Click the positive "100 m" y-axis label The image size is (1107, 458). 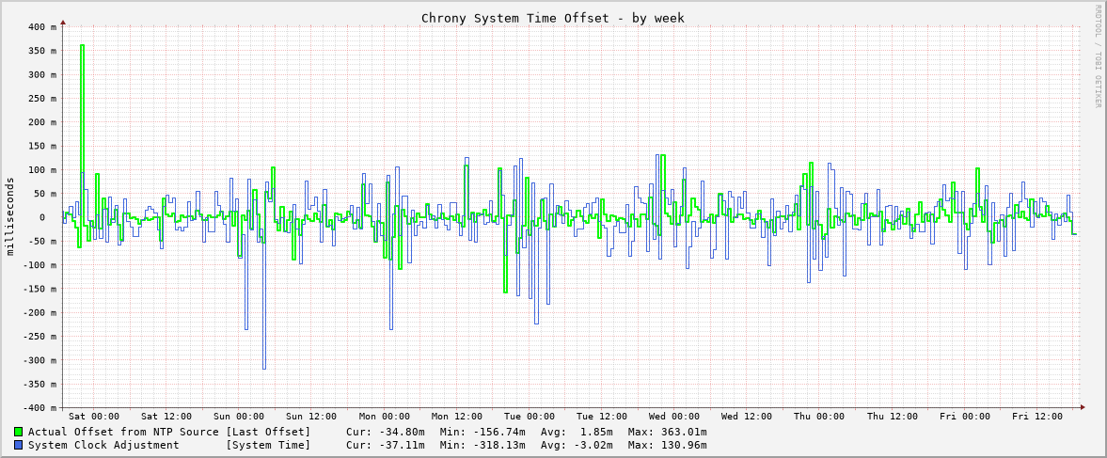coord(43,169)
